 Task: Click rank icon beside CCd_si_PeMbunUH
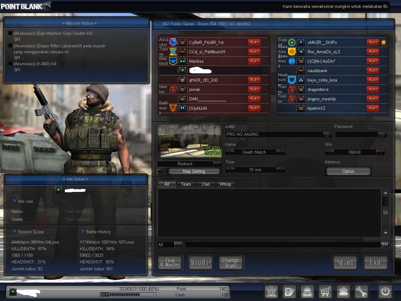pyautogui.click(x=183, y=52)
